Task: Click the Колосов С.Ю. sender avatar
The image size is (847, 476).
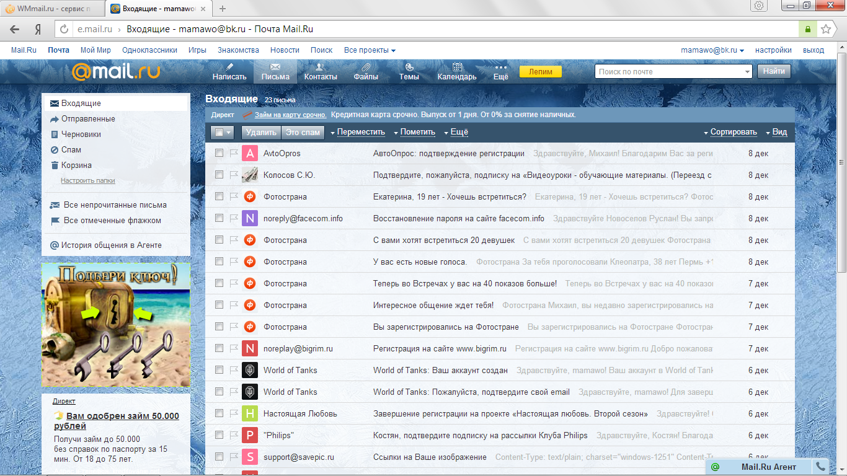Action: [x=249, y=175]
